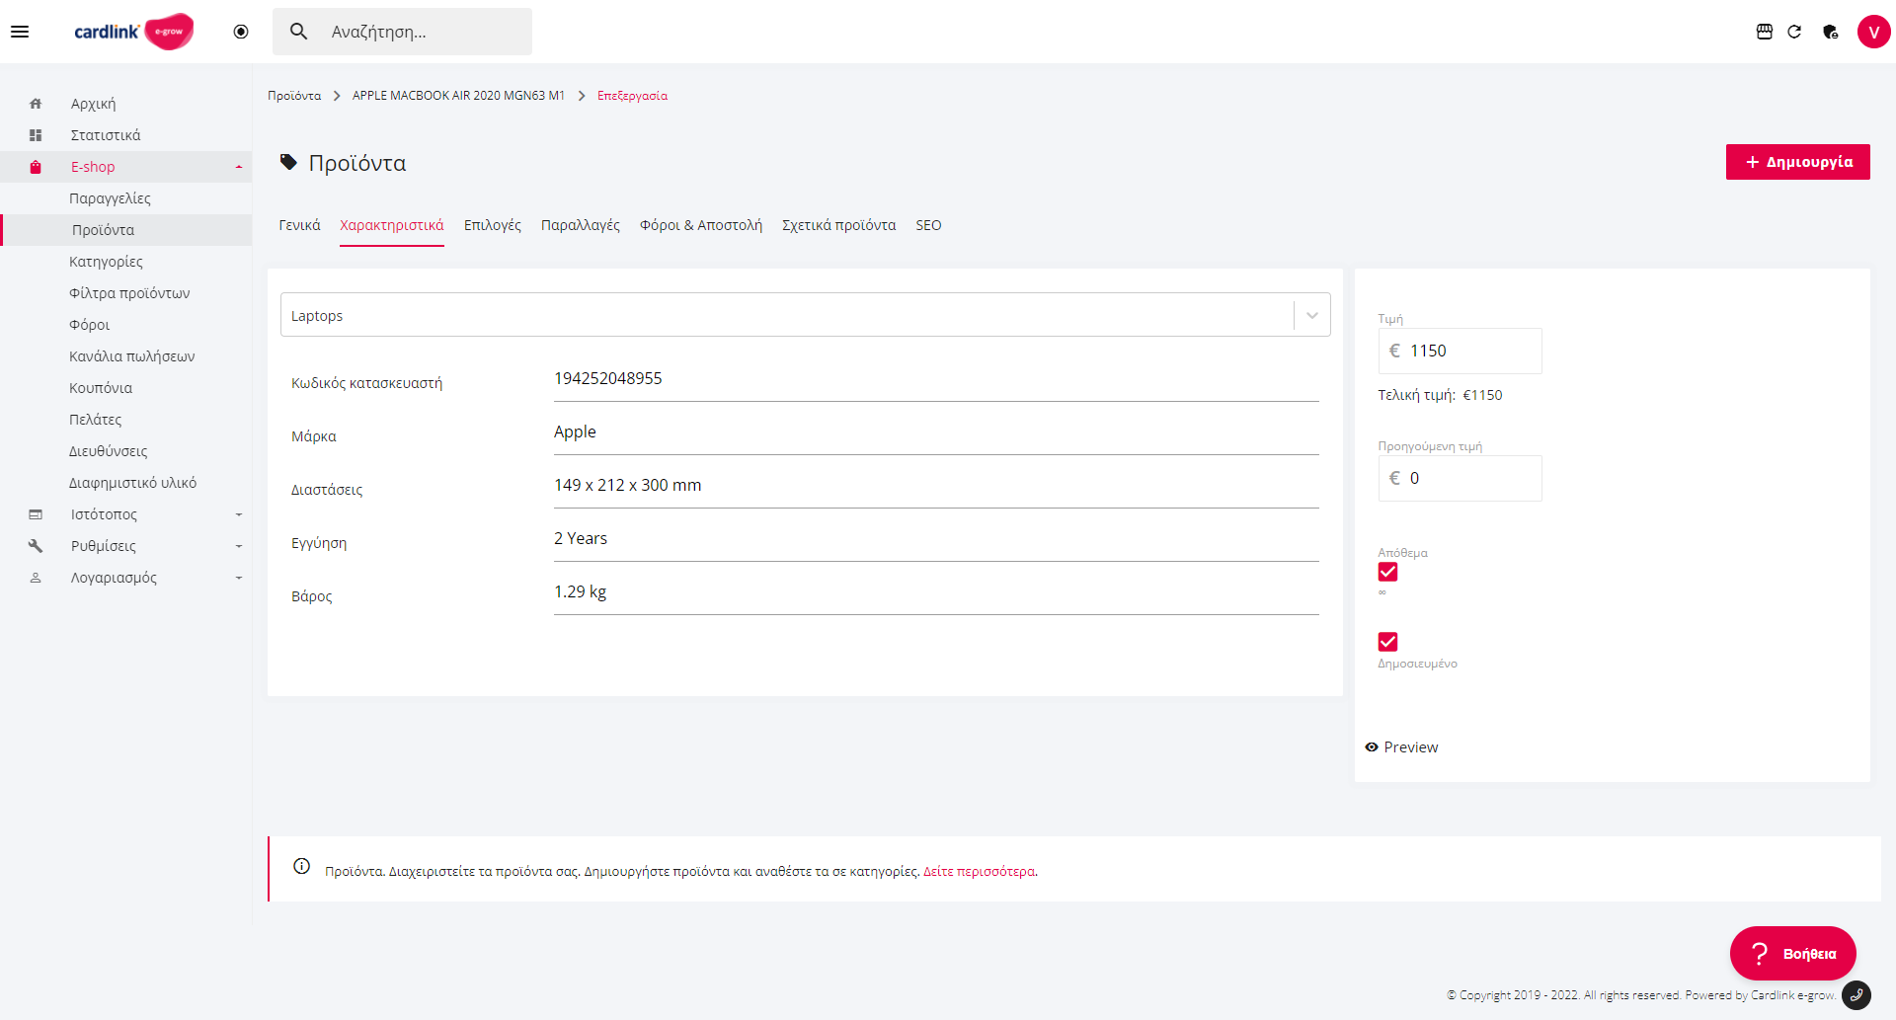The image size is (1896, 1020).
Task: Open Διευθύνσεις in the sidebar
Action: pyautogui.click(x=108, y=451)
